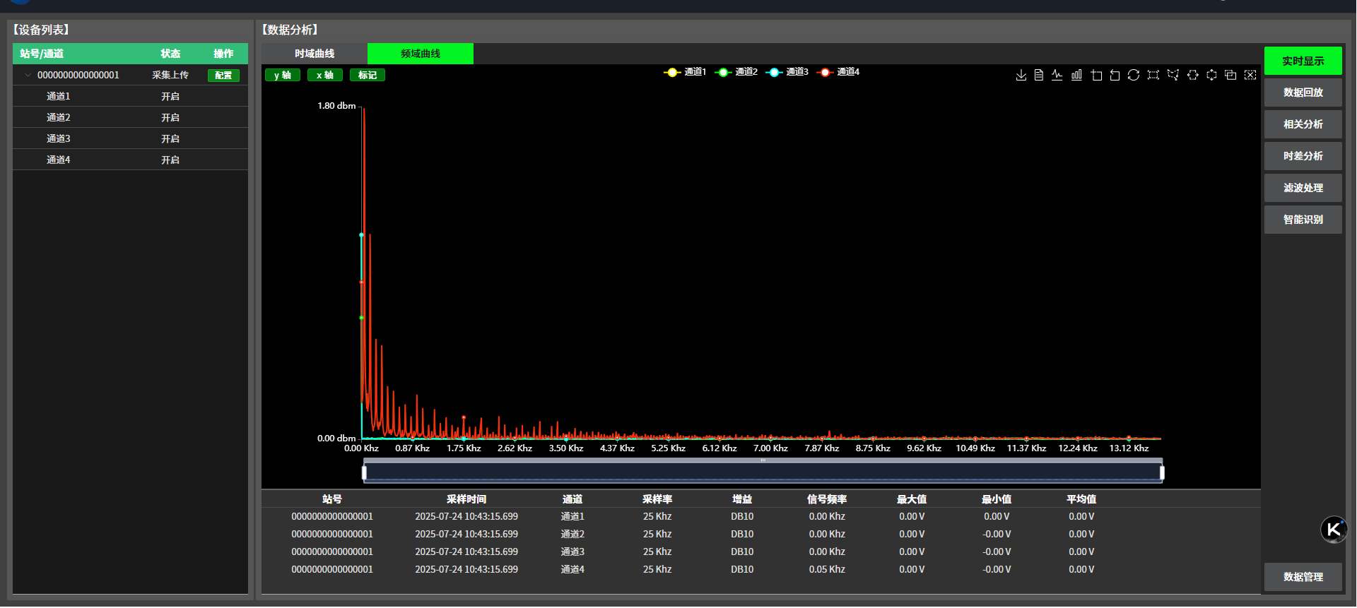Click the 增益 column header
Image resolution: width=1357 pixels, height=608 pixels.
point(742,499)
